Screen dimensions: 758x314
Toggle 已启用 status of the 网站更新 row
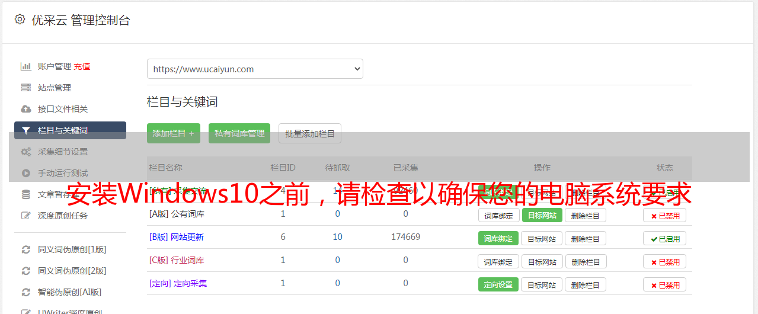click(x=665, y=238)
